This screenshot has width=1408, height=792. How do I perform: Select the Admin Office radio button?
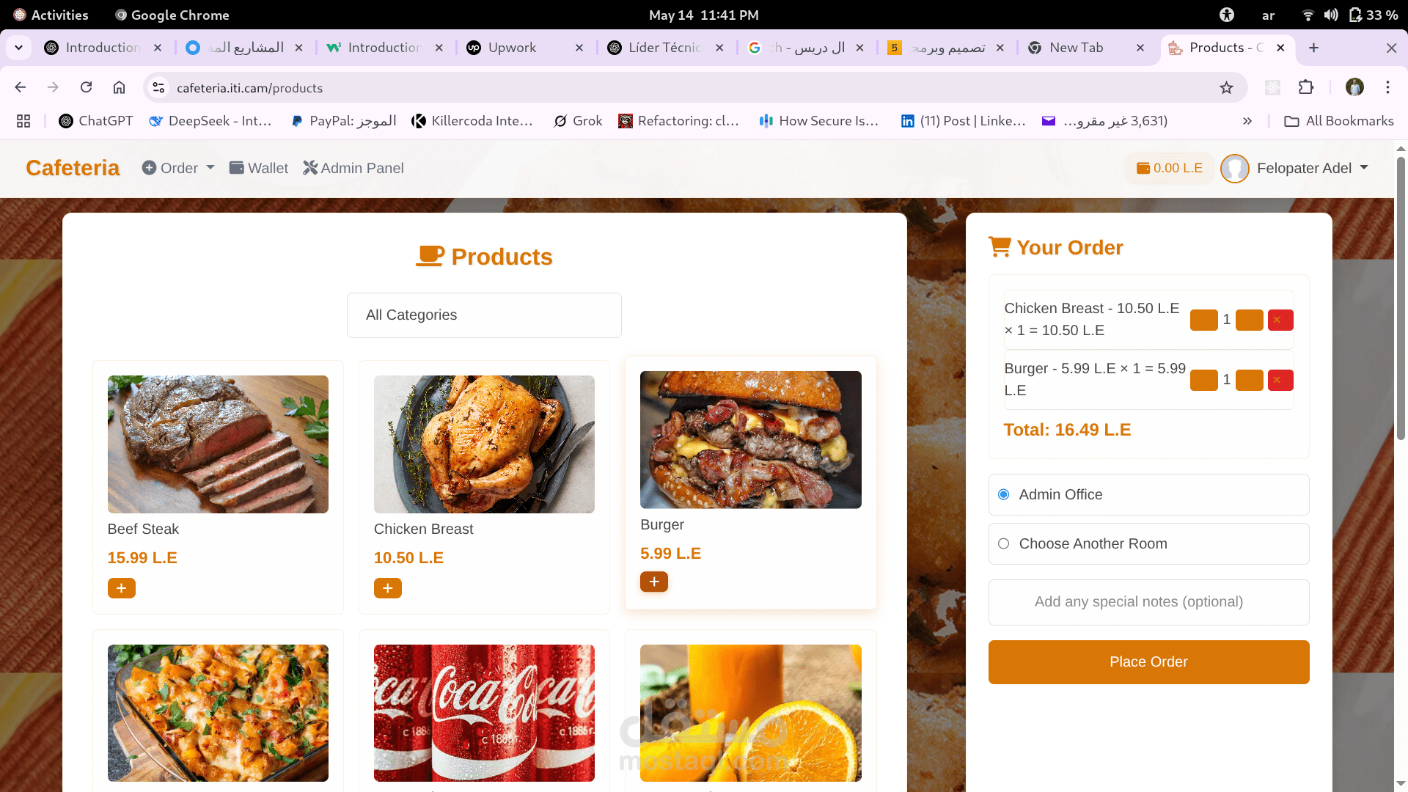[1004, 495]
